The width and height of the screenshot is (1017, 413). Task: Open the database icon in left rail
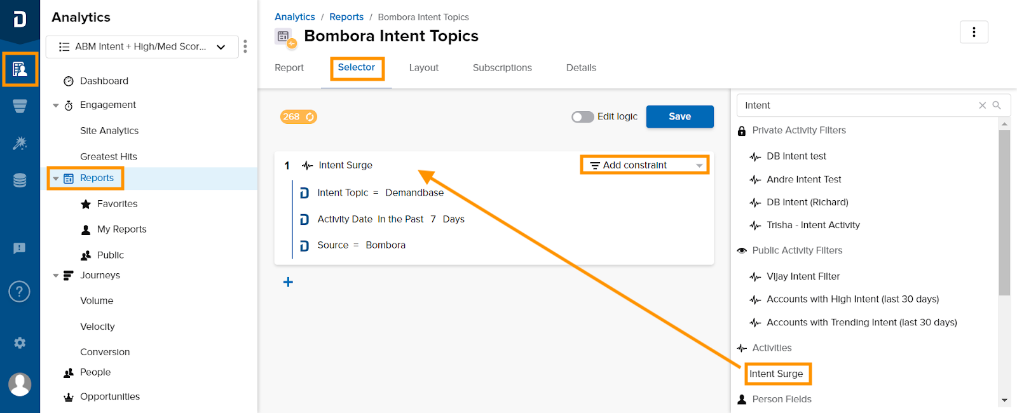[20, 180]
